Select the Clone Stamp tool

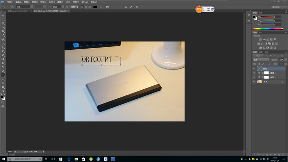point(3,47)
